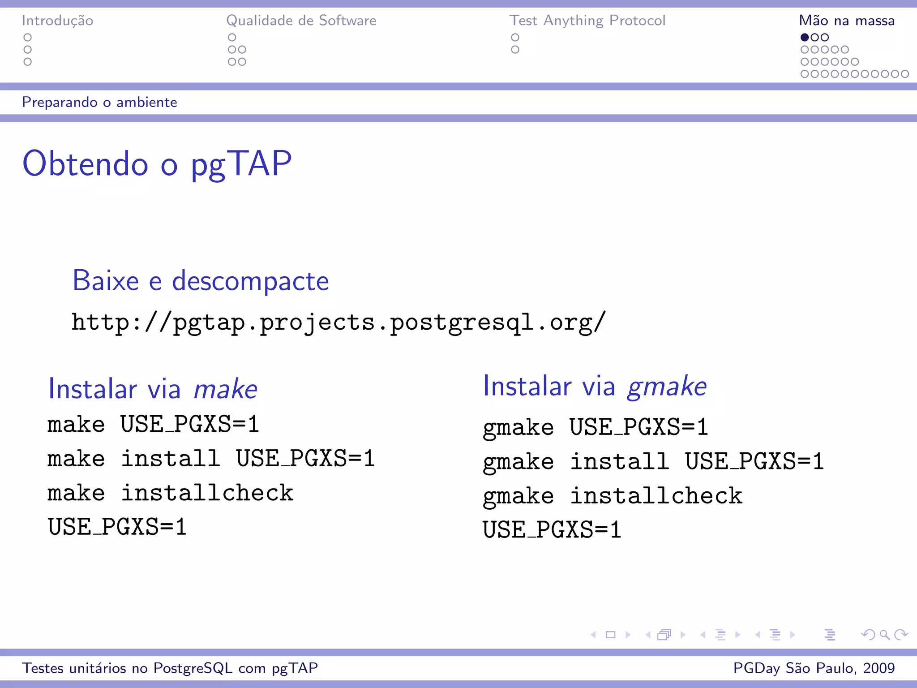Select the filled current-slide dot under Mão na massa
Image resolution: width=917 pixels, height=688 pixels.
805,37
